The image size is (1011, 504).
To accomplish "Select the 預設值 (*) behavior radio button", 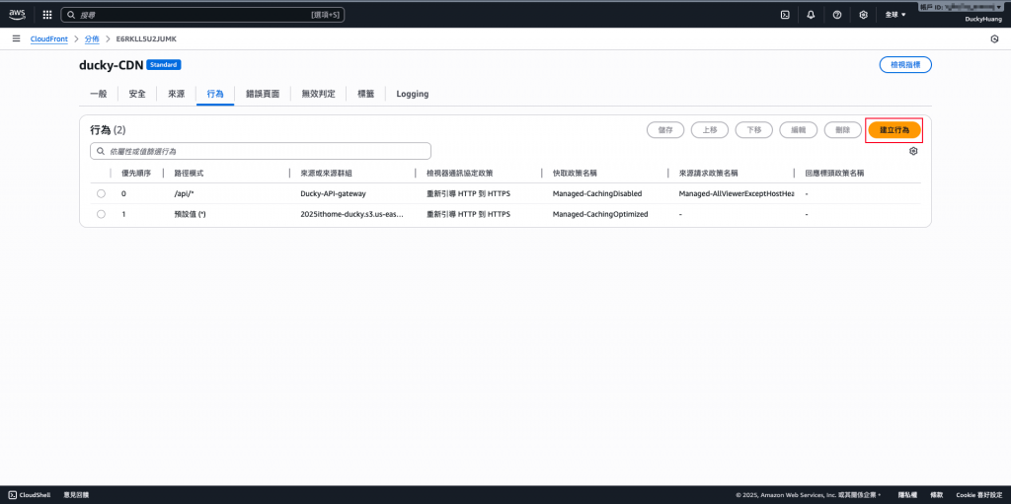I will click(x=102, y=214).
